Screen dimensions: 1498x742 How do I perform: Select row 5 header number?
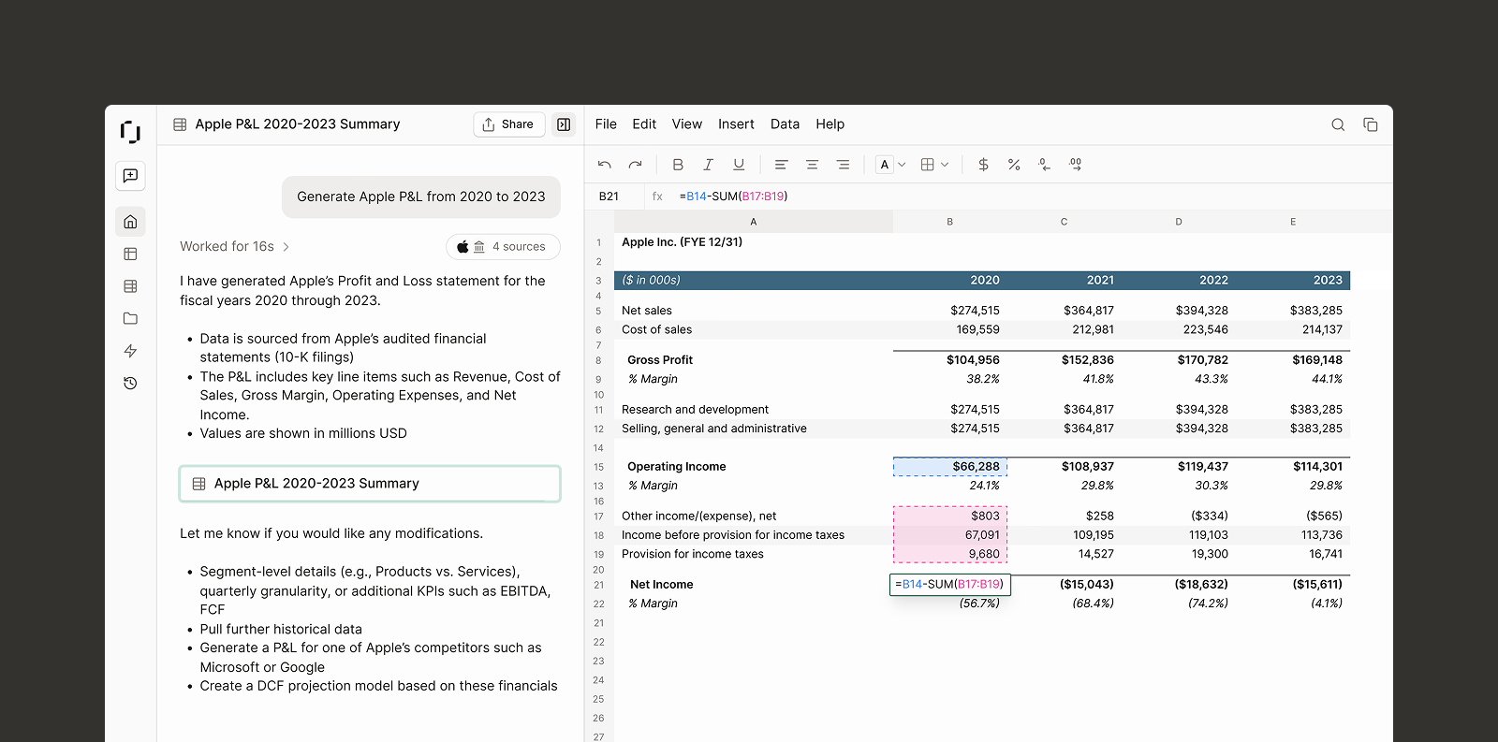[599, 312]
